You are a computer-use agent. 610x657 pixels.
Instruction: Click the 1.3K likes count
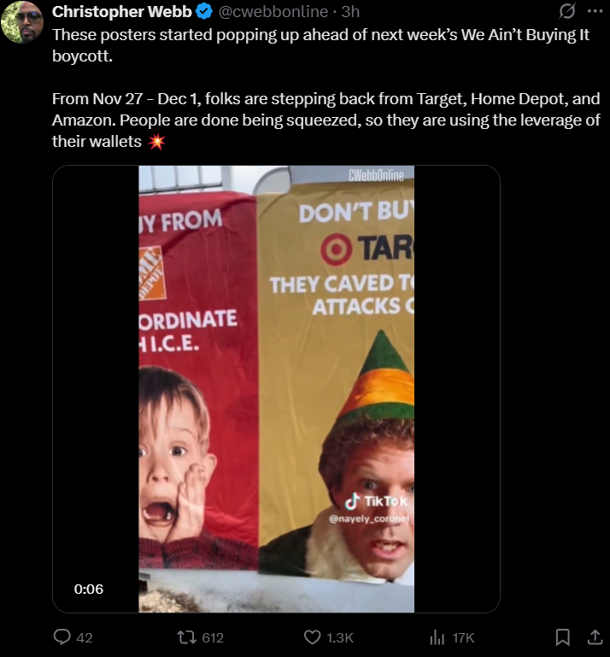340,637
